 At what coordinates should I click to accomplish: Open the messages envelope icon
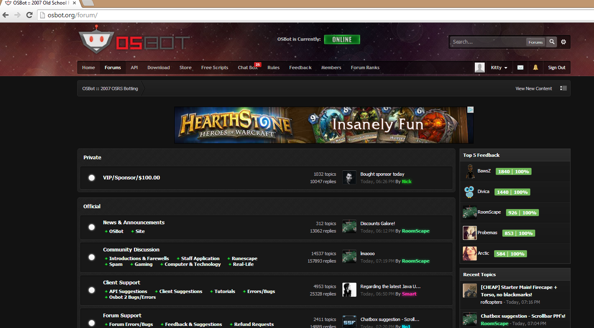[x=520, y=67]
